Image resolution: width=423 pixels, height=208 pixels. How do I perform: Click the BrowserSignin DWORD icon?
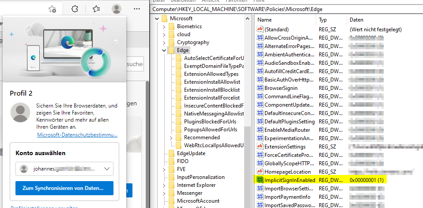(x=260, y=88)
